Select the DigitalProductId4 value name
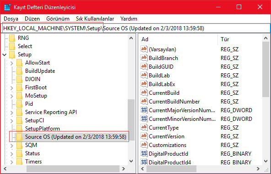Image resolution: width=271 pixels, height=174 pixels. (x=170, y=162)
